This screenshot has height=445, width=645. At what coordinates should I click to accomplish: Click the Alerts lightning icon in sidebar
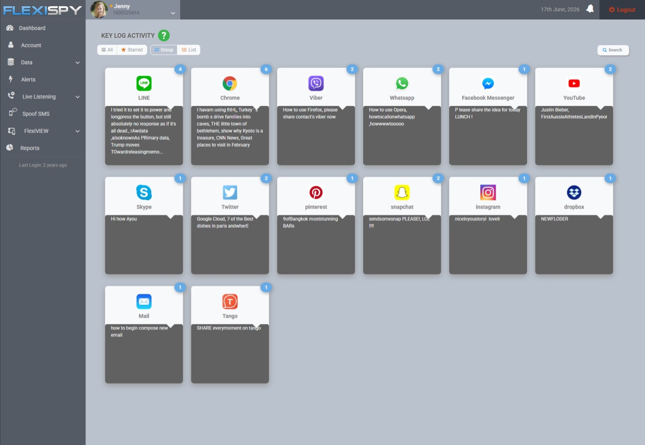(10, 79)
